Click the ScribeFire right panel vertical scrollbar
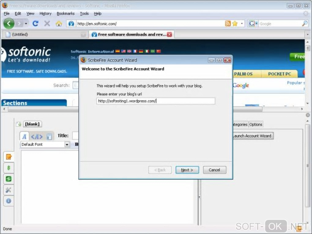This screenshot has width=312, height=234. coord(308,165)
